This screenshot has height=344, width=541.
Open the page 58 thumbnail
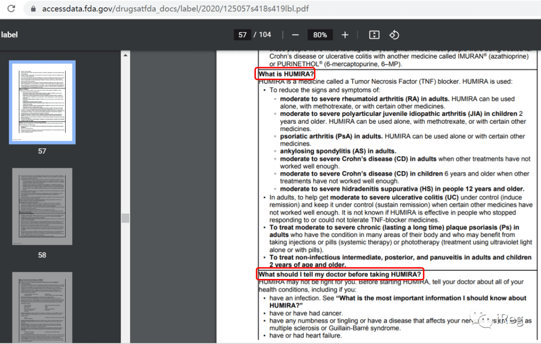[42, 206]
